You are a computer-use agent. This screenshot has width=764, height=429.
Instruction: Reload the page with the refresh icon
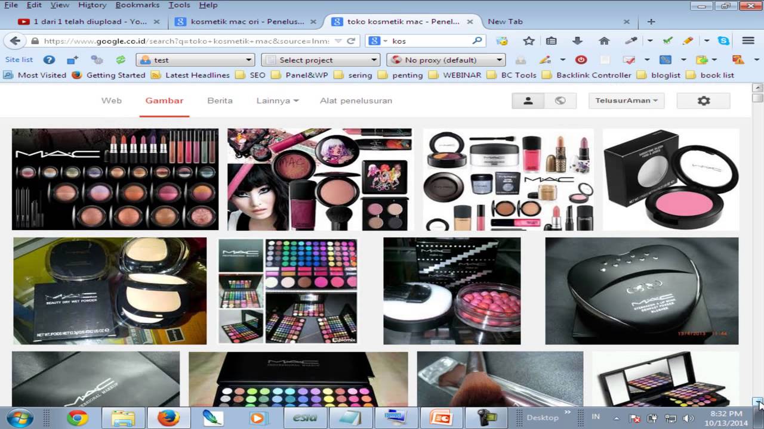(352, 41)
